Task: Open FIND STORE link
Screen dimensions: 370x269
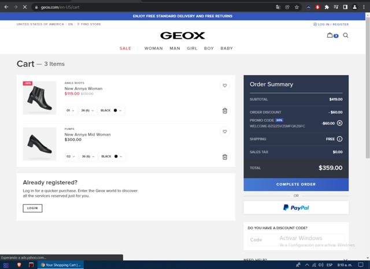Action: click(89, 24)
